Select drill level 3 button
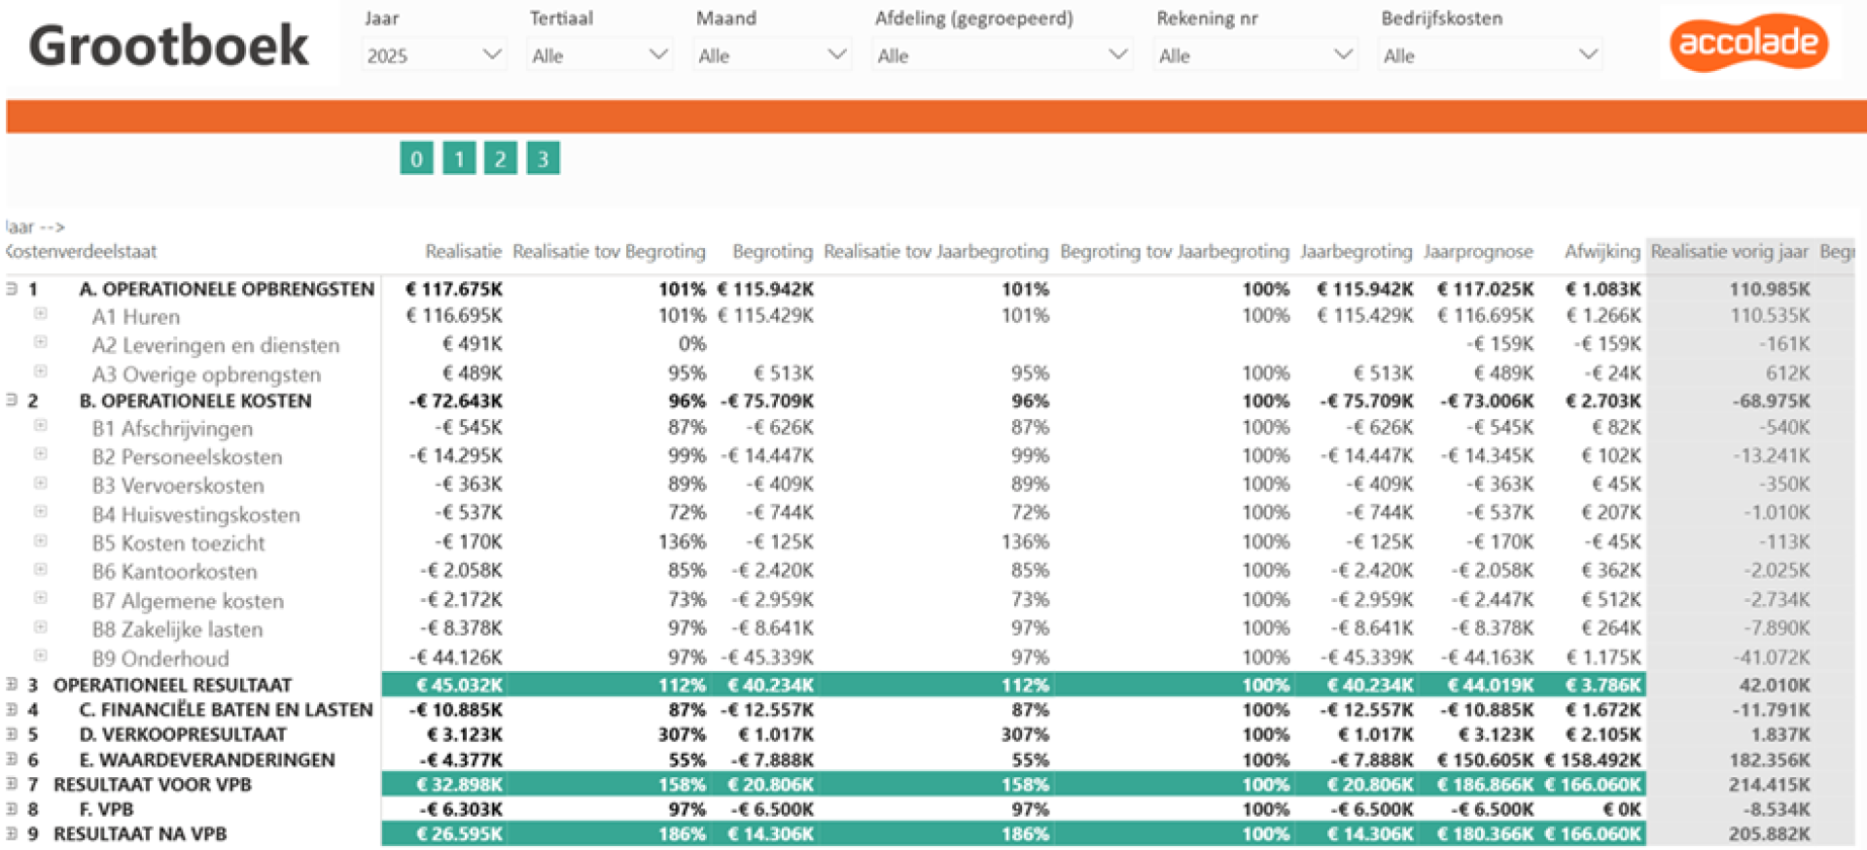This screenshot has height=850, width=1867. point(544,159)
